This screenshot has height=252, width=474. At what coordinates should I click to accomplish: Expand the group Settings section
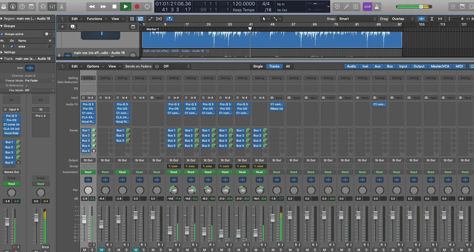click(x=2, y=52)
